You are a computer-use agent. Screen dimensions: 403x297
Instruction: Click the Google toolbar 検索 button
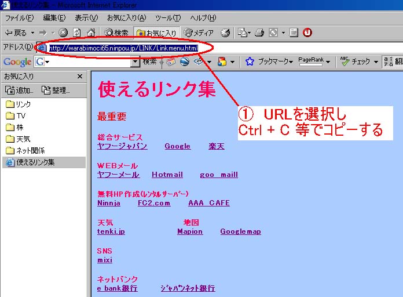[x=149, y=61]
